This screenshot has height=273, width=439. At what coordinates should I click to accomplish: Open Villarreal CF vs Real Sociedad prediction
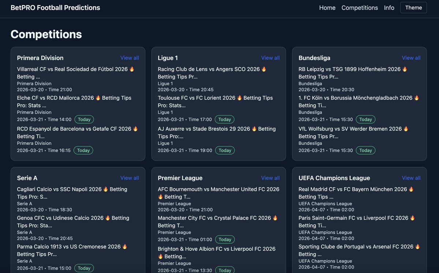(x=75, y=73)
